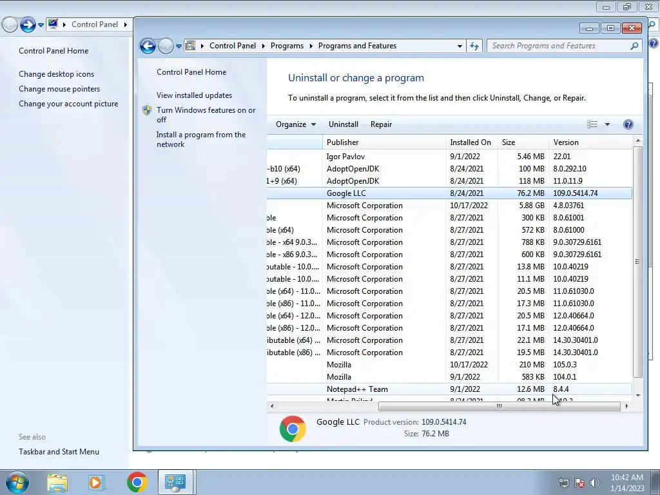The height and width of the screenshot is (495, 660).
Task: Sort by the Size column header
Action: click(x=523, y=142)
